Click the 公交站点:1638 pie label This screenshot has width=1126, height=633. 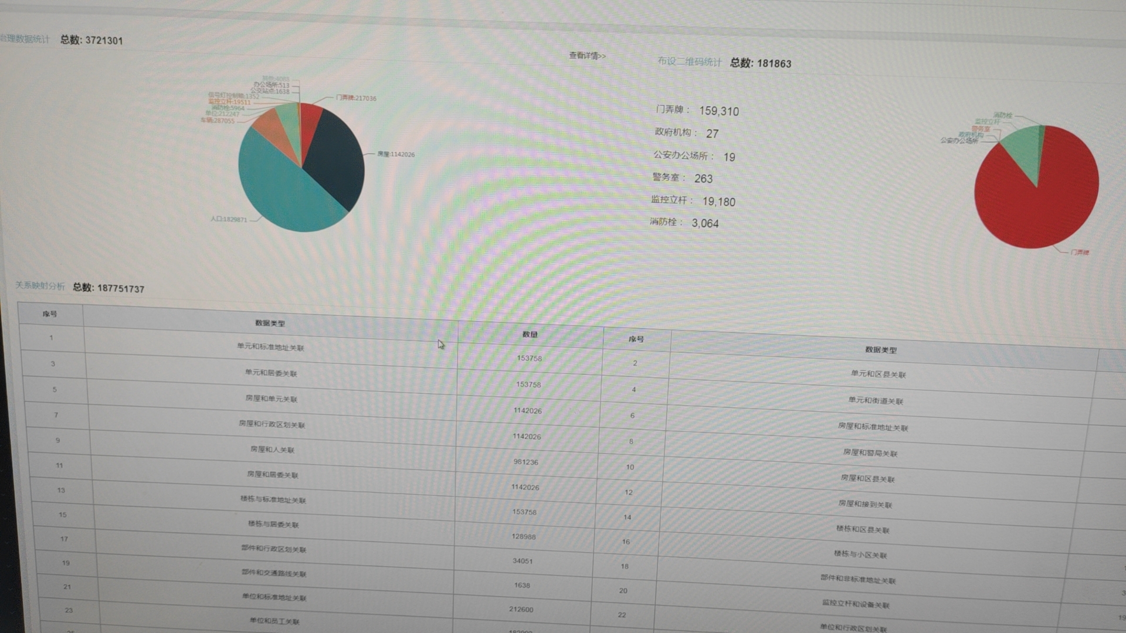[x=270, y=91]
